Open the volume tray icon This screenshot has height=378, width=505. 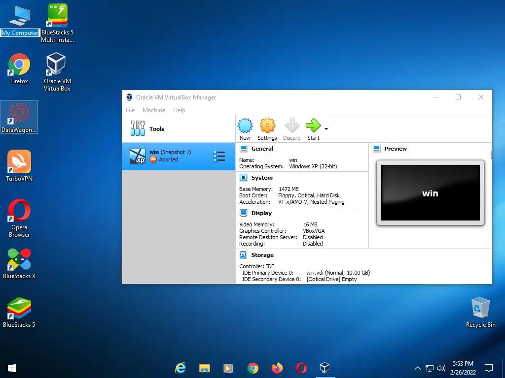pyautogui.click(x=441, y=368)
